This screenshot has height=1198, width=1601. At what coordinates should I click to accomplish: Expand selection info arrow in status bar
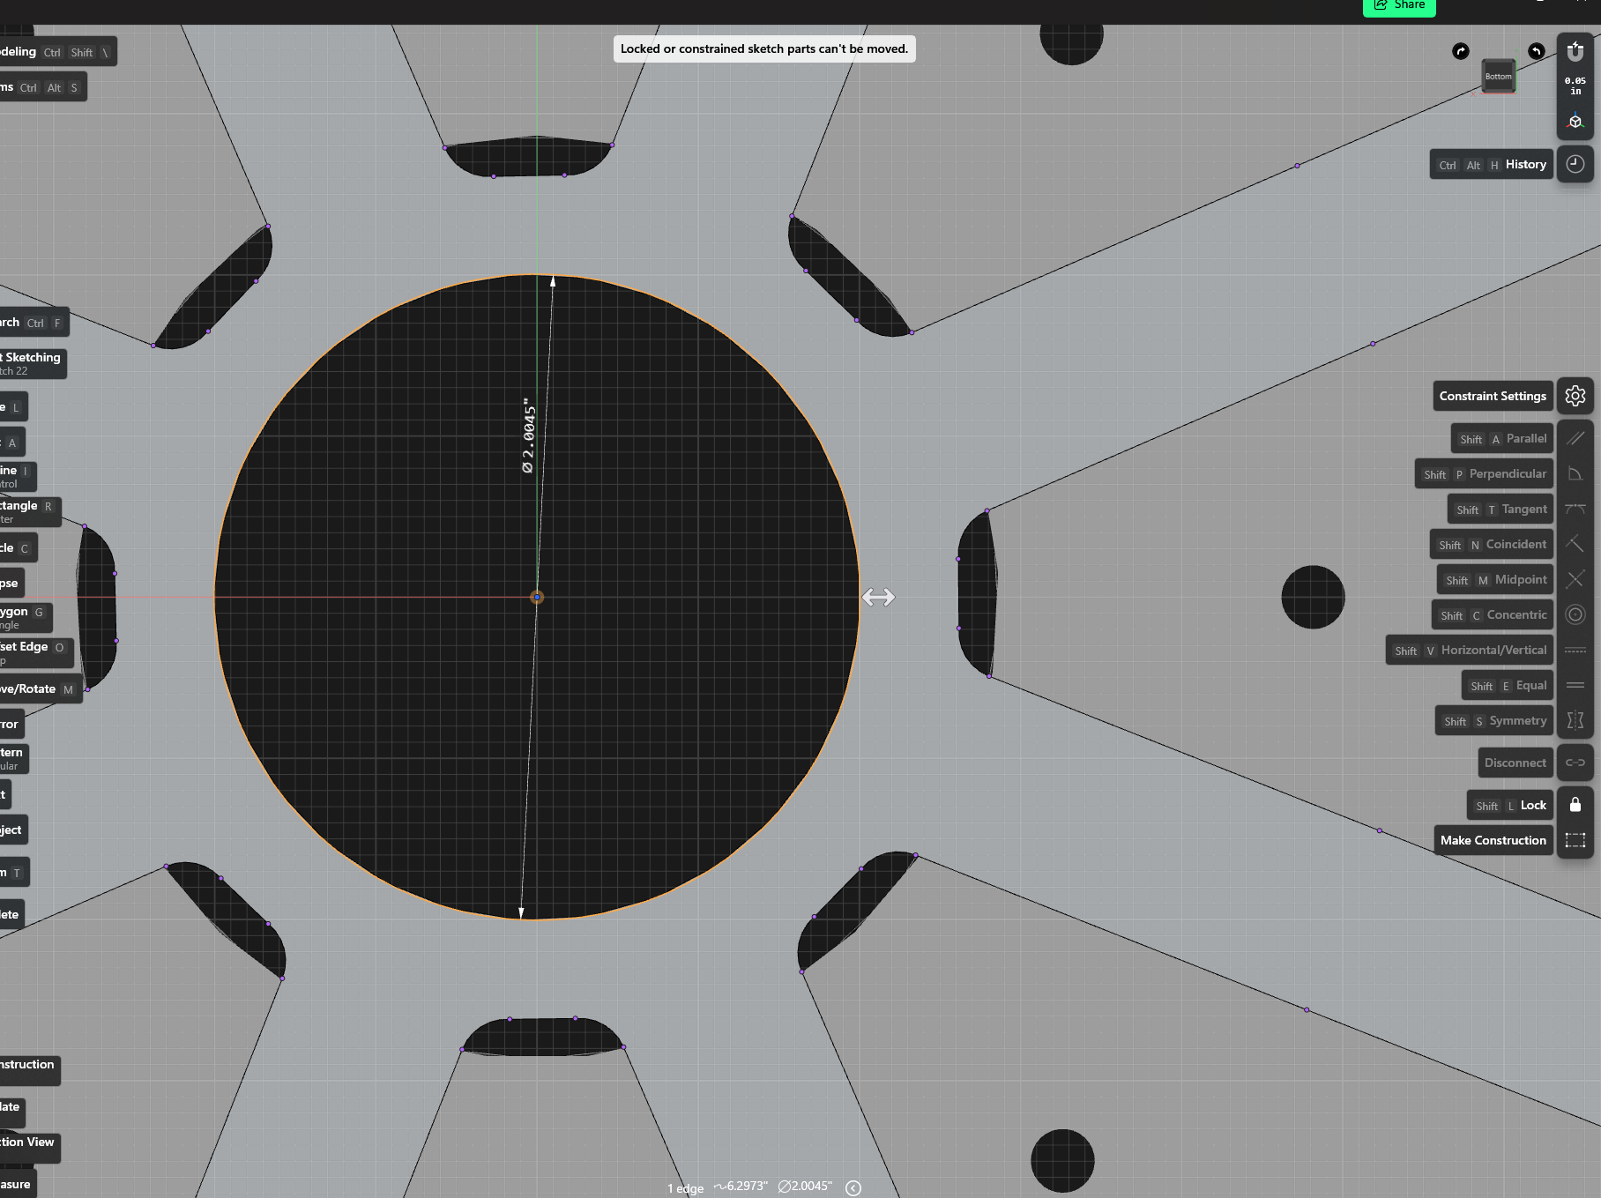(853, 1187)
